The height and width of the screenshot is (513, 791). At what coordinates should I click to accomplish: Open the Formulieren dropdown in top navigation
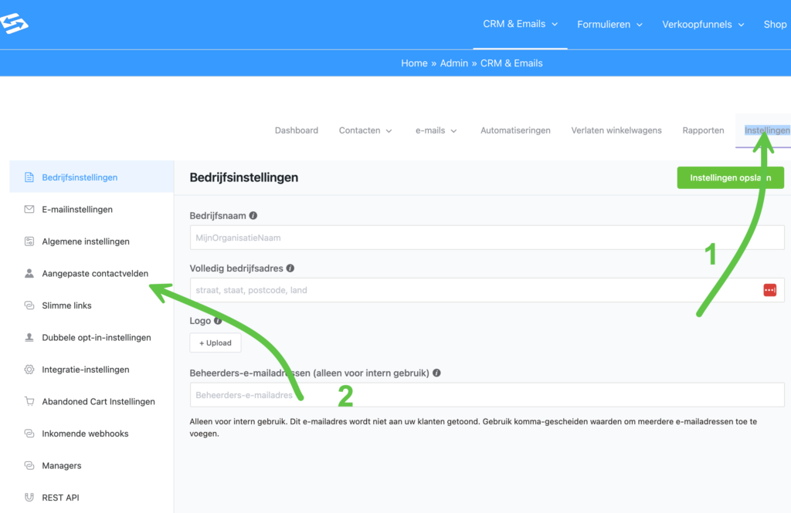tap(609, 25)
